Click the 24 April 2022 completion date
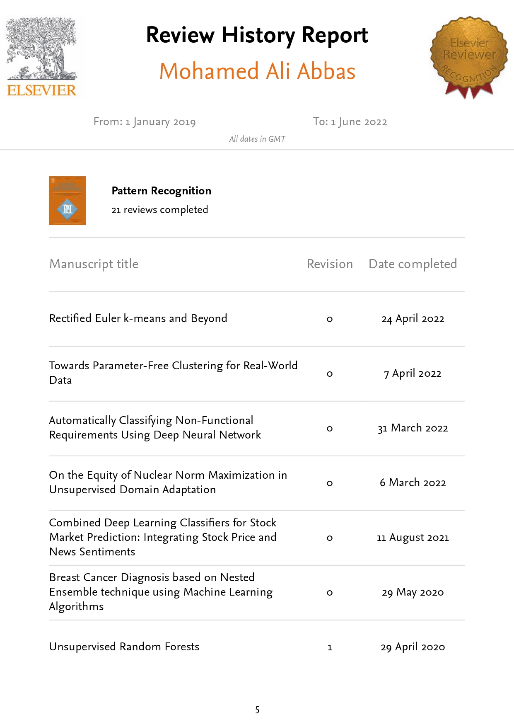 click(413, 319)
